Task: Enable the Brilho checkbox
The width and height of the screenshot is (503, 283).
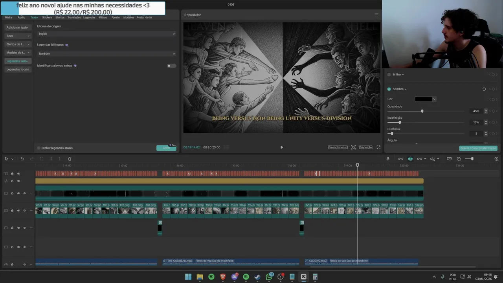Action: tap(389, 75)
